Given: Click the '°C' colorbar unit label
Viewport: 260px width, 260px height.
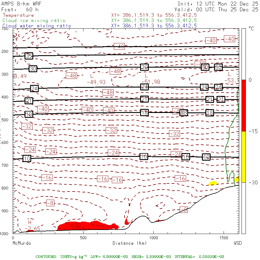Looking at the screenshot, I should pos(251,29).
